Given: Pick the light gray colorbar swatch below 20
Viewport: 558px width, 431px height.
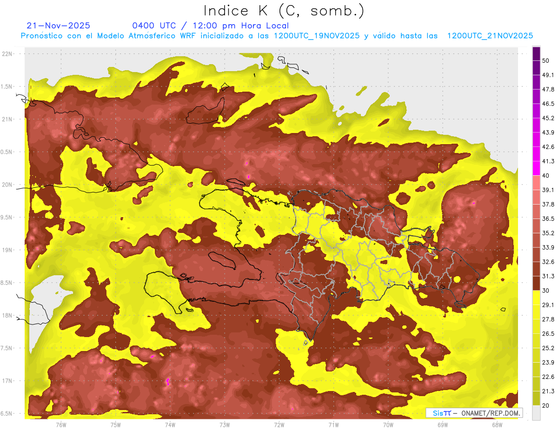Looking at the screenshot, I should [x=537, y=412].
